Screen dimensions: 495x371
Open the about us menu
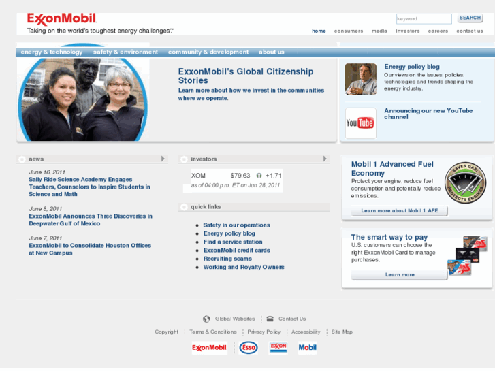click(x=272, y=52)
